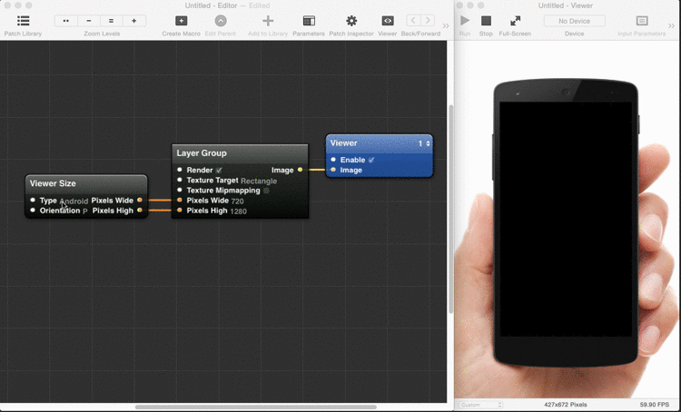681x412 pixels.
Task: Stop rendering in the Viewer window
Action: 486,20
